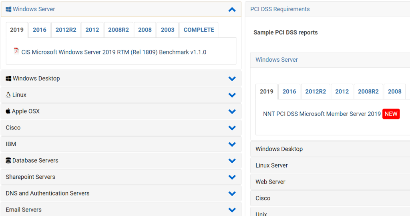This screenshot has width=410, height=216.
Task: Open the 2012R2 tab under PCI DSS reports
Action: click(x=316, y=91)
